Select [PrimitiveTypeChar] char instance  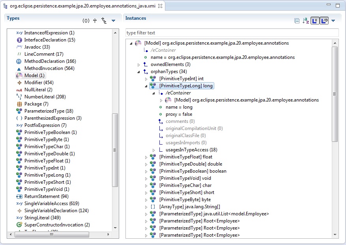(x=185, y=185)
